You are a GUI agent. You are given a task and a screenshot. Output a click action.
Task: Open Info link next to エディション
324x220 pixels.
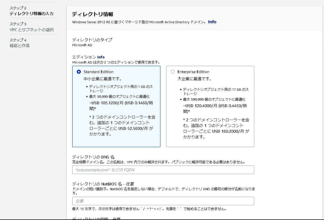coord(101,57)
